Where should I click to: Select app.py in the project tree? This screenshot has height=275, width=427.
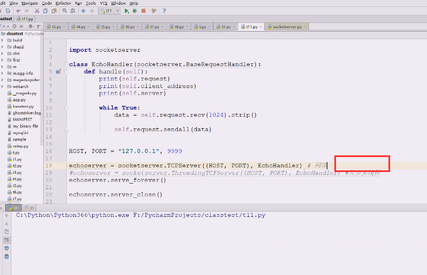coord(19,100)
